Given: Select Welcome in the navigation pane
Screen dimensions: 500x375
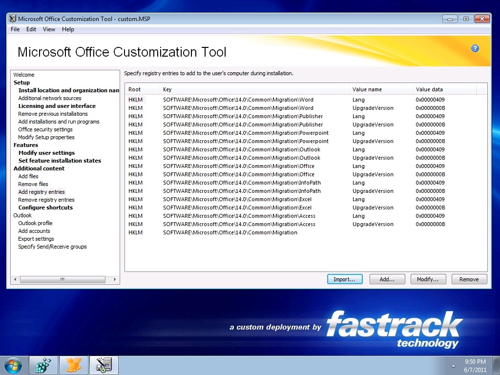Looking at the screenshot, I should [x=24, y=75].
